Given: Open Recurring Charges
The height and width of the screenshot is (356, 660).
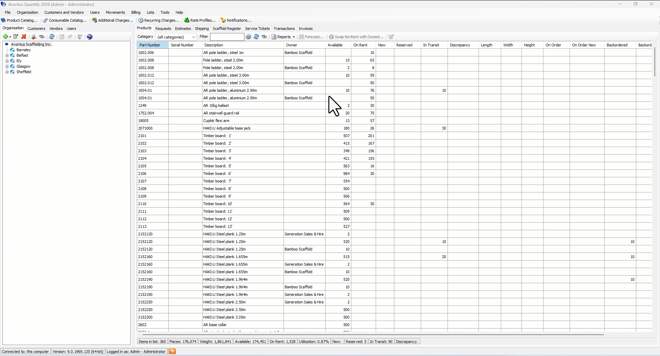Looking at the screenshot, I should pos(159,20).
